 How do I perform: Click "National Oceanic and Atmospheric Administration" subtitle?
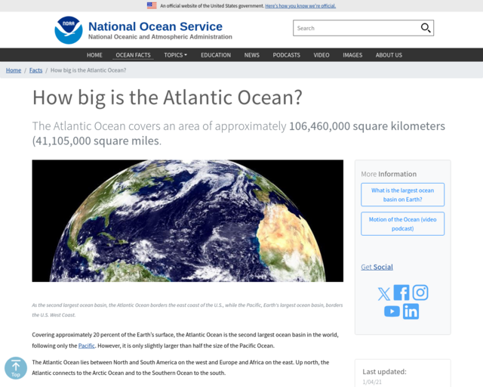coord(160,37)
